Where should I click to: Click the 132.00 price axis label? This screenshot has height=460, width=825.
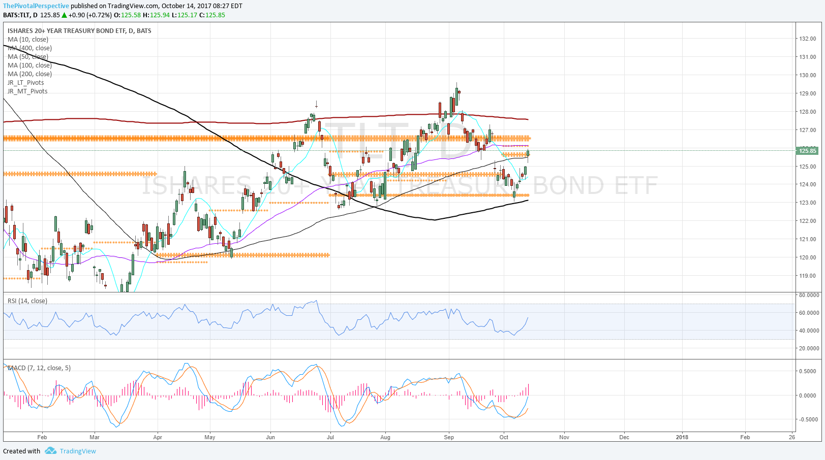[x=808, y=39]
